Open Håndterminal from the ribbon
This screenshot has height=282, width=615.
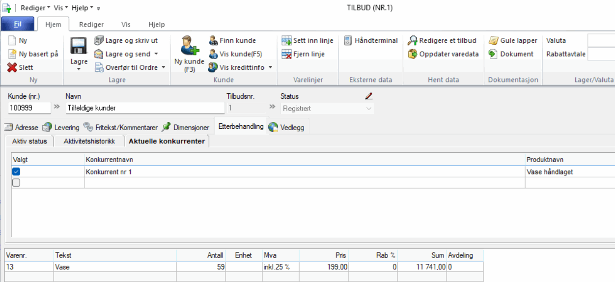[x=348, y=40]
